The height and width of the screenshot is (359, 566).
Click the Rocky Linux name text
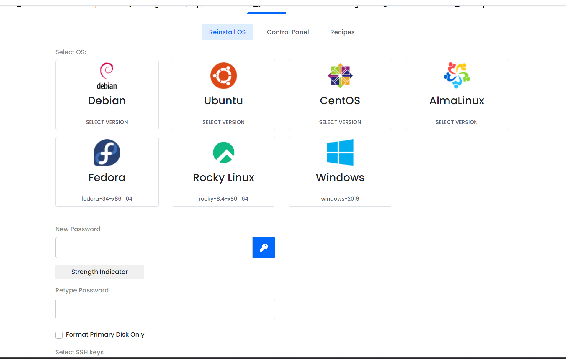(223, 178)
